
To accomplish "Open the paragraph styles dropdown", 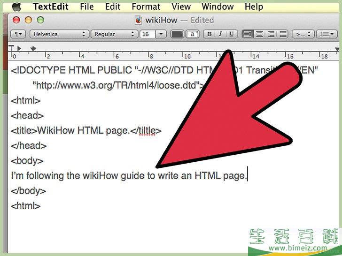I will click(18, 34).
